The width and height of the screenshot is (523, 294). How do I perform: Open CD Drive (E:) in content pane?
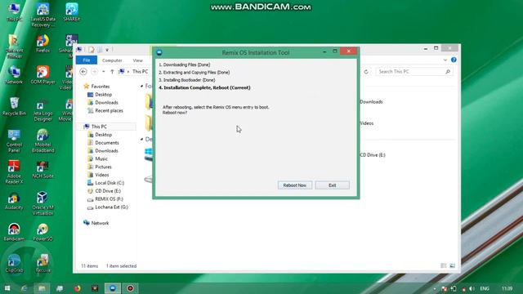[373, 155]
